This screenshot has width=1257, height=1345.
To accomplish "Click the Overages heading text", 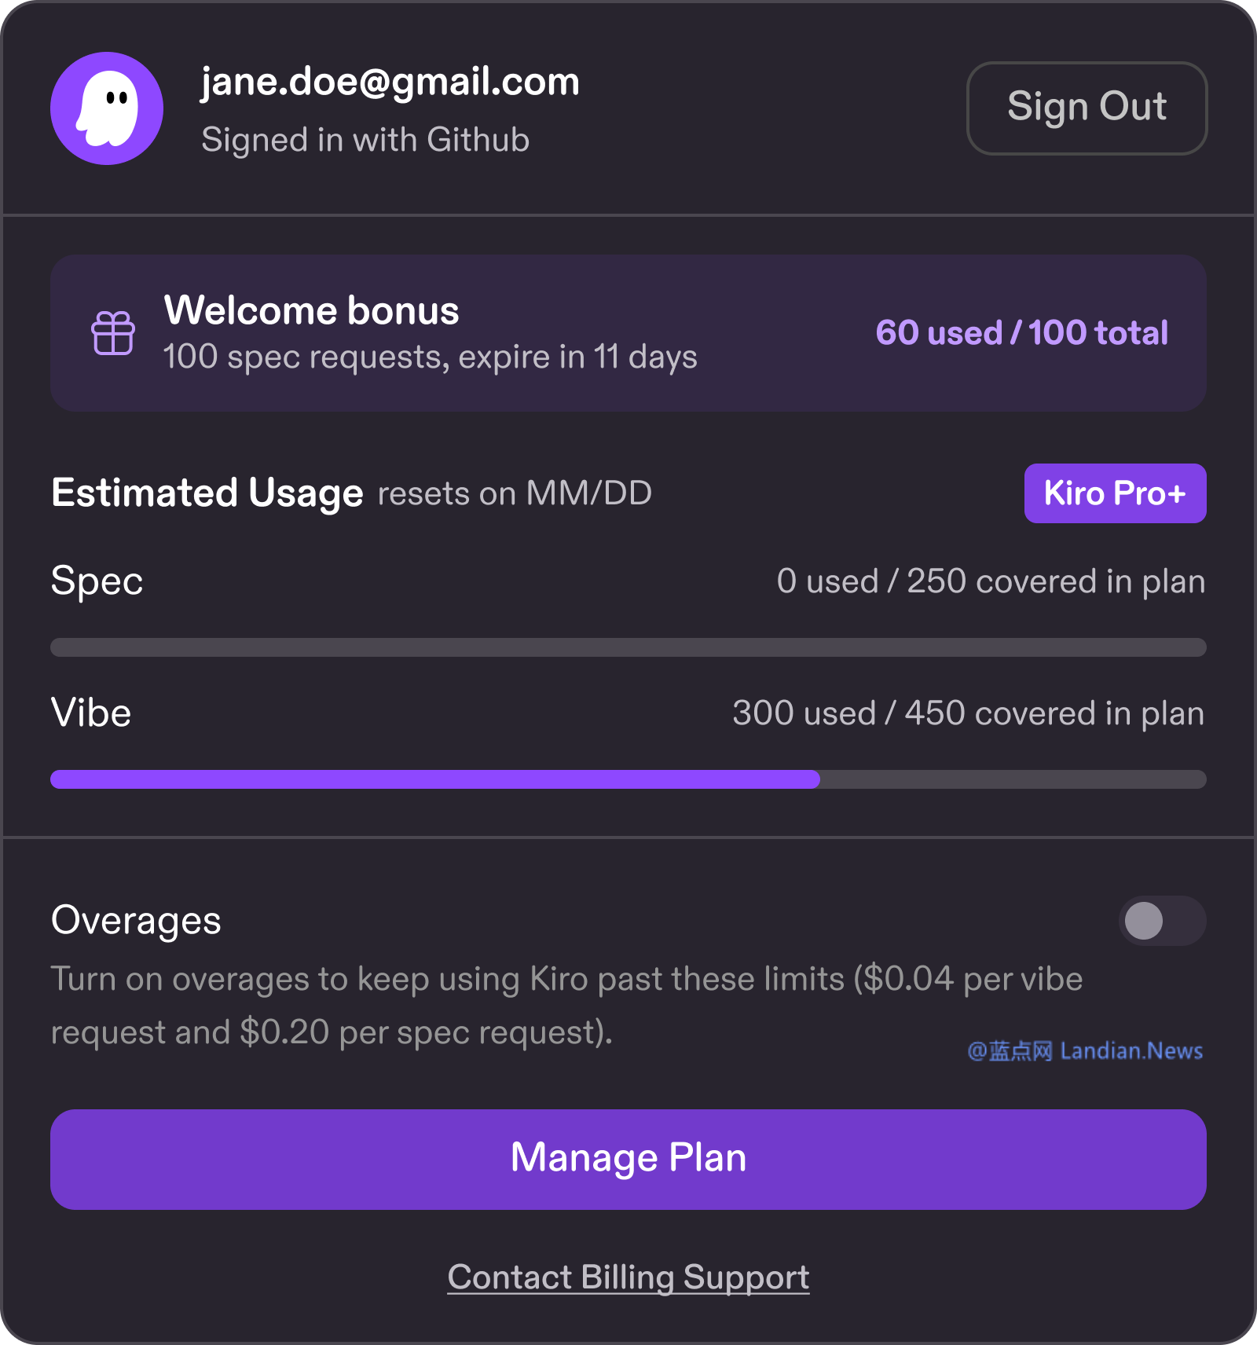I will coord(136,921).
